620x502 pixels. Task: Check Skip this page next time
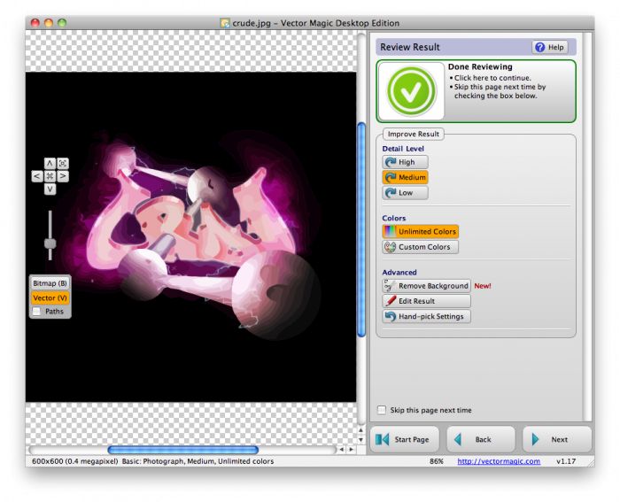point(382,410)
